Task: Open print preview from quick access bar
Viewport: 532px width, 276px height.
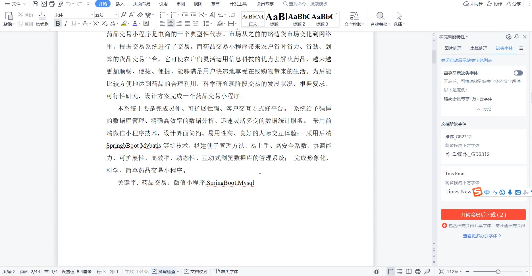Action: pos(60,4)
